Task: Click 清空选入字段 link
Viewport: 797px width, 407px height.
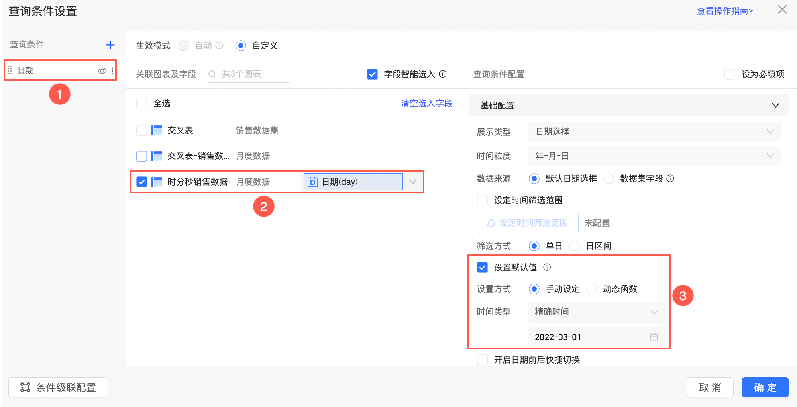Action: [427, 103]
